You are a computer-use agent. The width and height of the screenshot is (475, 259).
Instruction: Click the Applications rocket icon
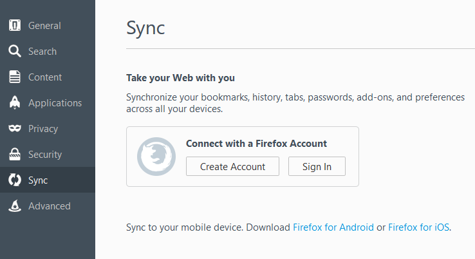(15, 102)
